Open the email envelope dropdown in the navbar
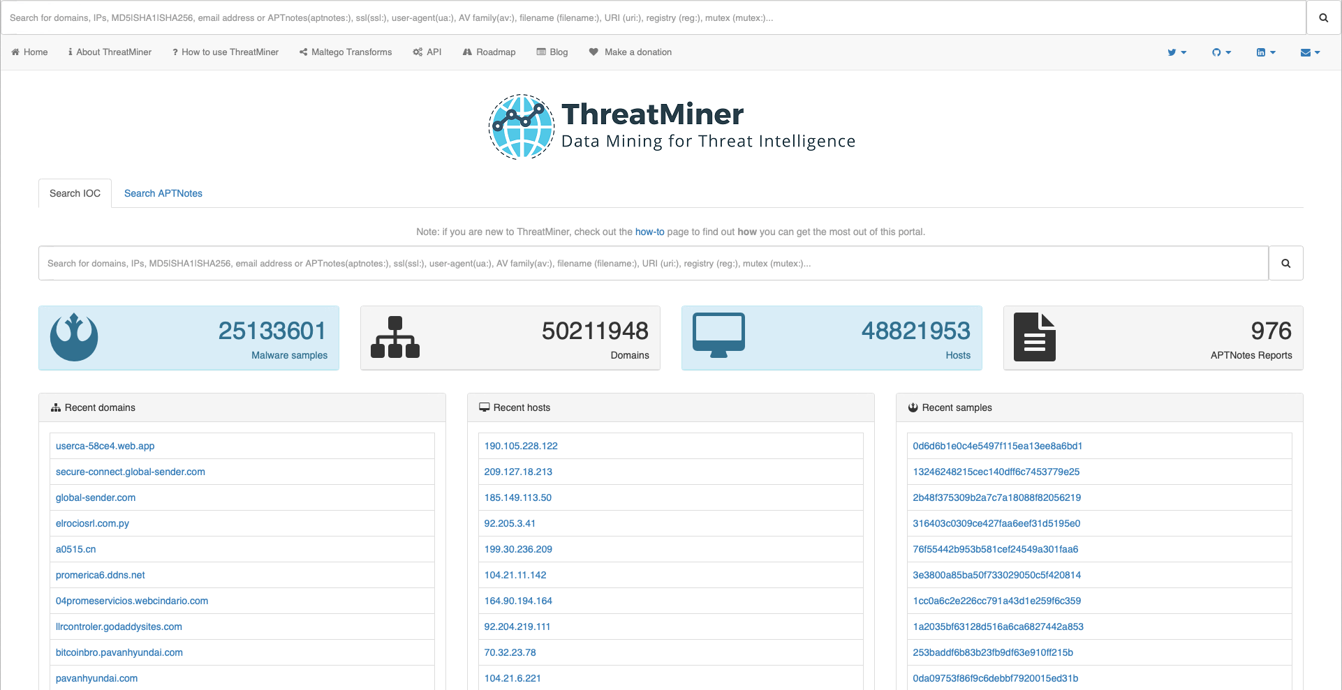Image resolution: width=1342 pixels, height=690 pixels. click(1310, 52)
